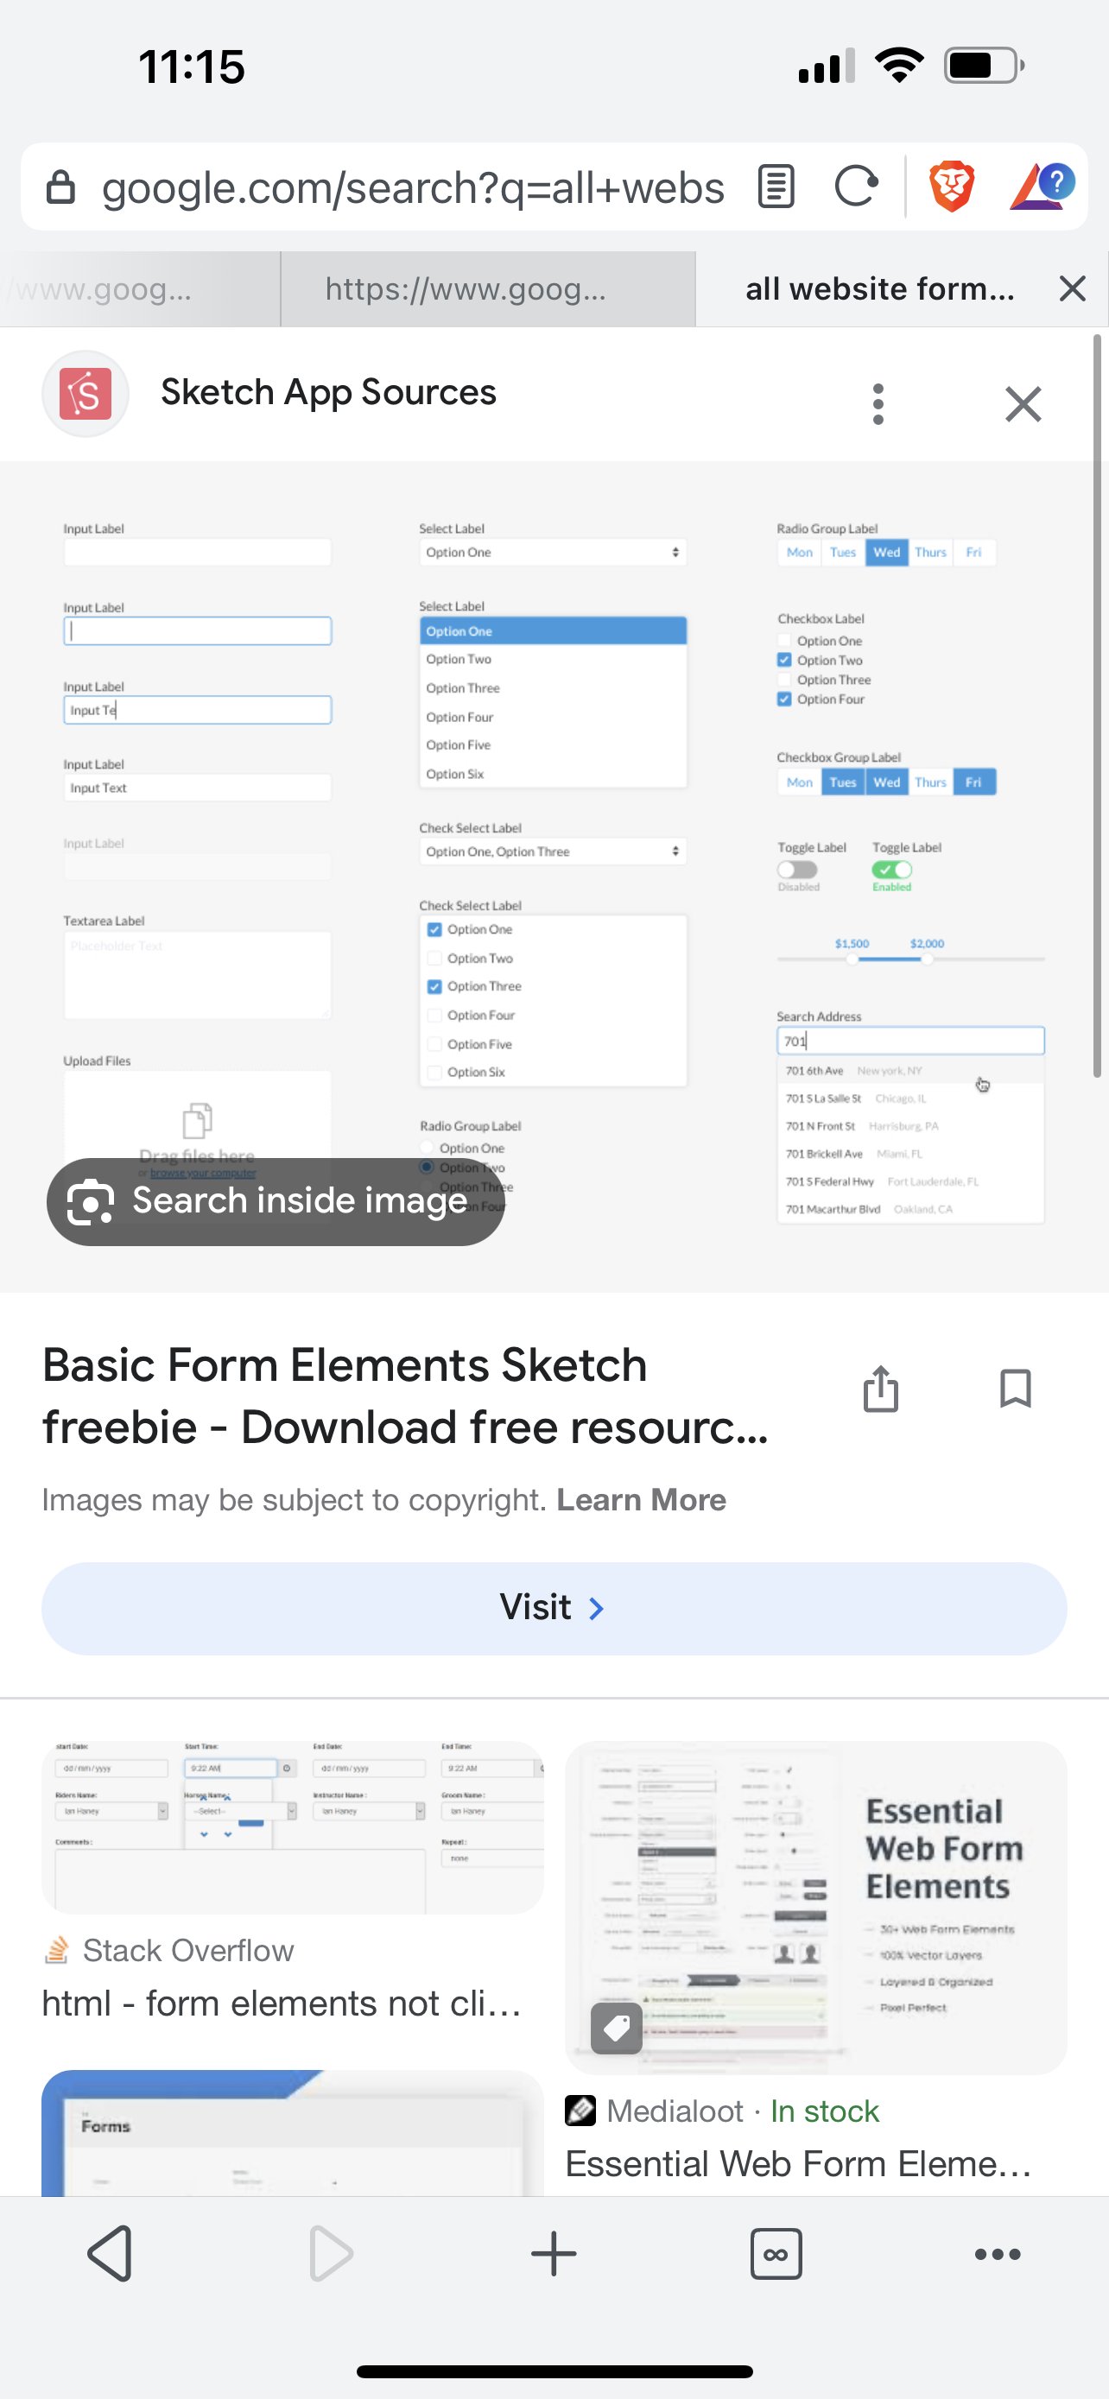Open reader mode icon in address bar
The image size is (1109, 2399).
(776, 186)
